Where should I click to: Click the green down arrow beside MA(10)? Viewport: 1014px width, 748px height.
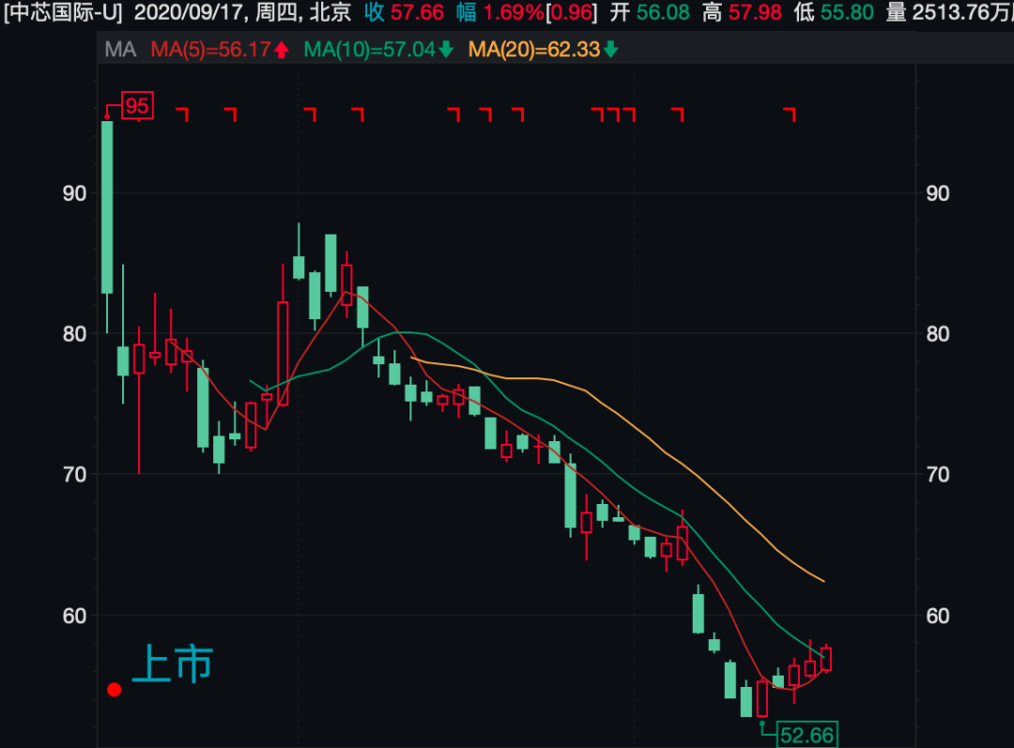(x=446, y=50)
